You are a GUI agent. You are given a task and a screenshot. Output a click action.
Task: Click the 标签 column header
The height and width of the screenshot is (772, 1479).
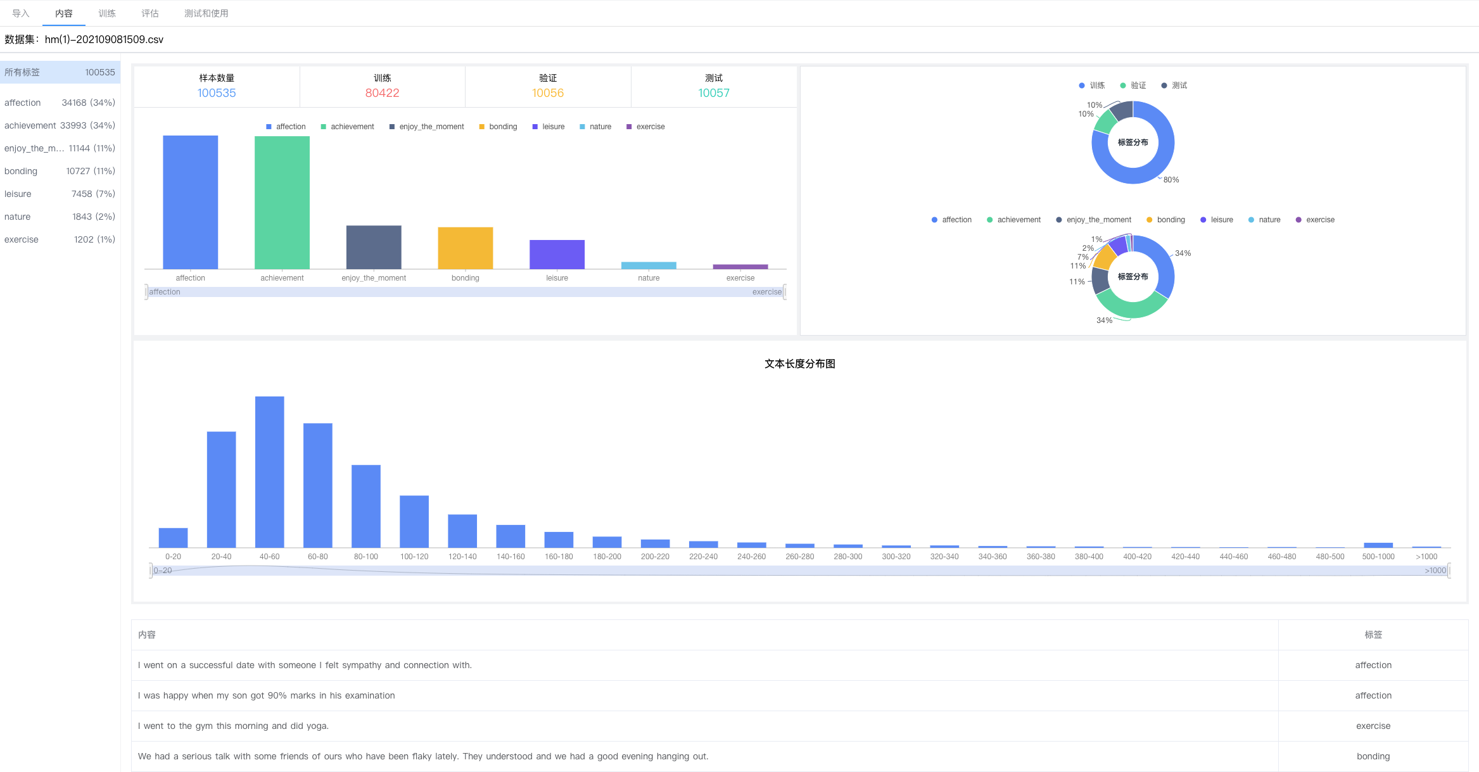pos(1373,635)
